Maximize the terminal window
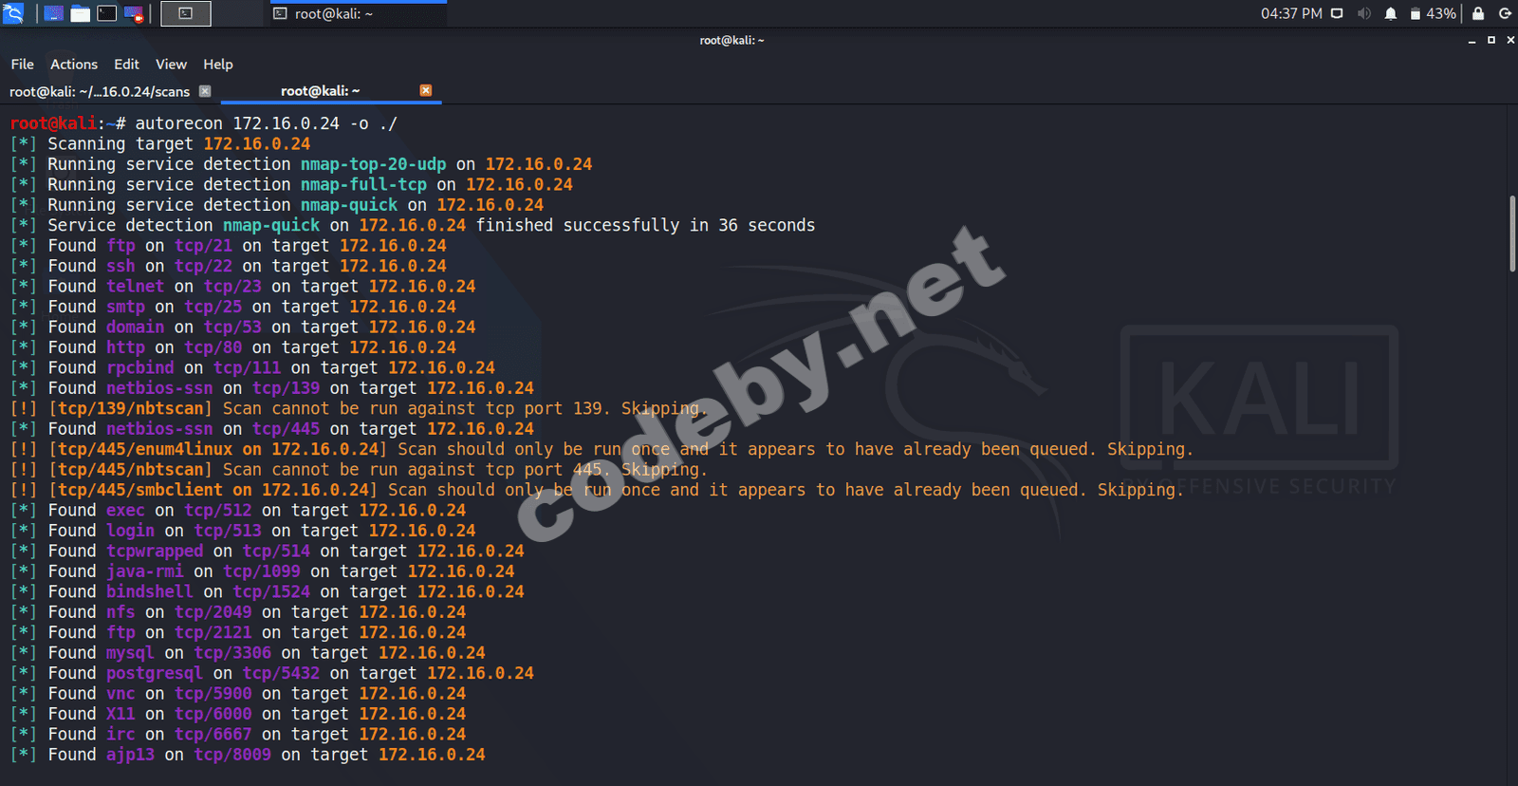 point(1491,40)
